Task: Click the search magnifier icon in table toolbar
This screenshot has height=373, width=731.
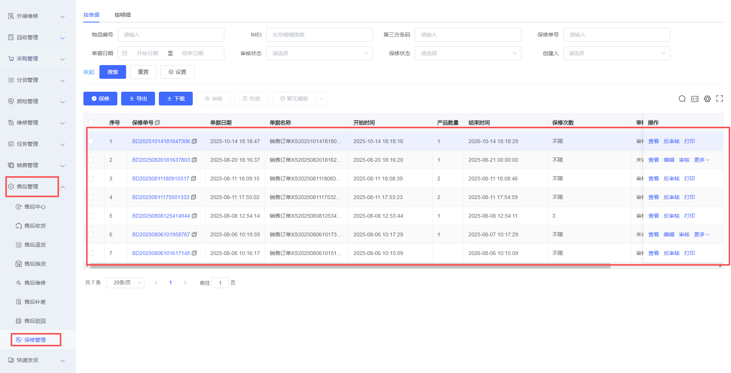Action: (682, 99)
